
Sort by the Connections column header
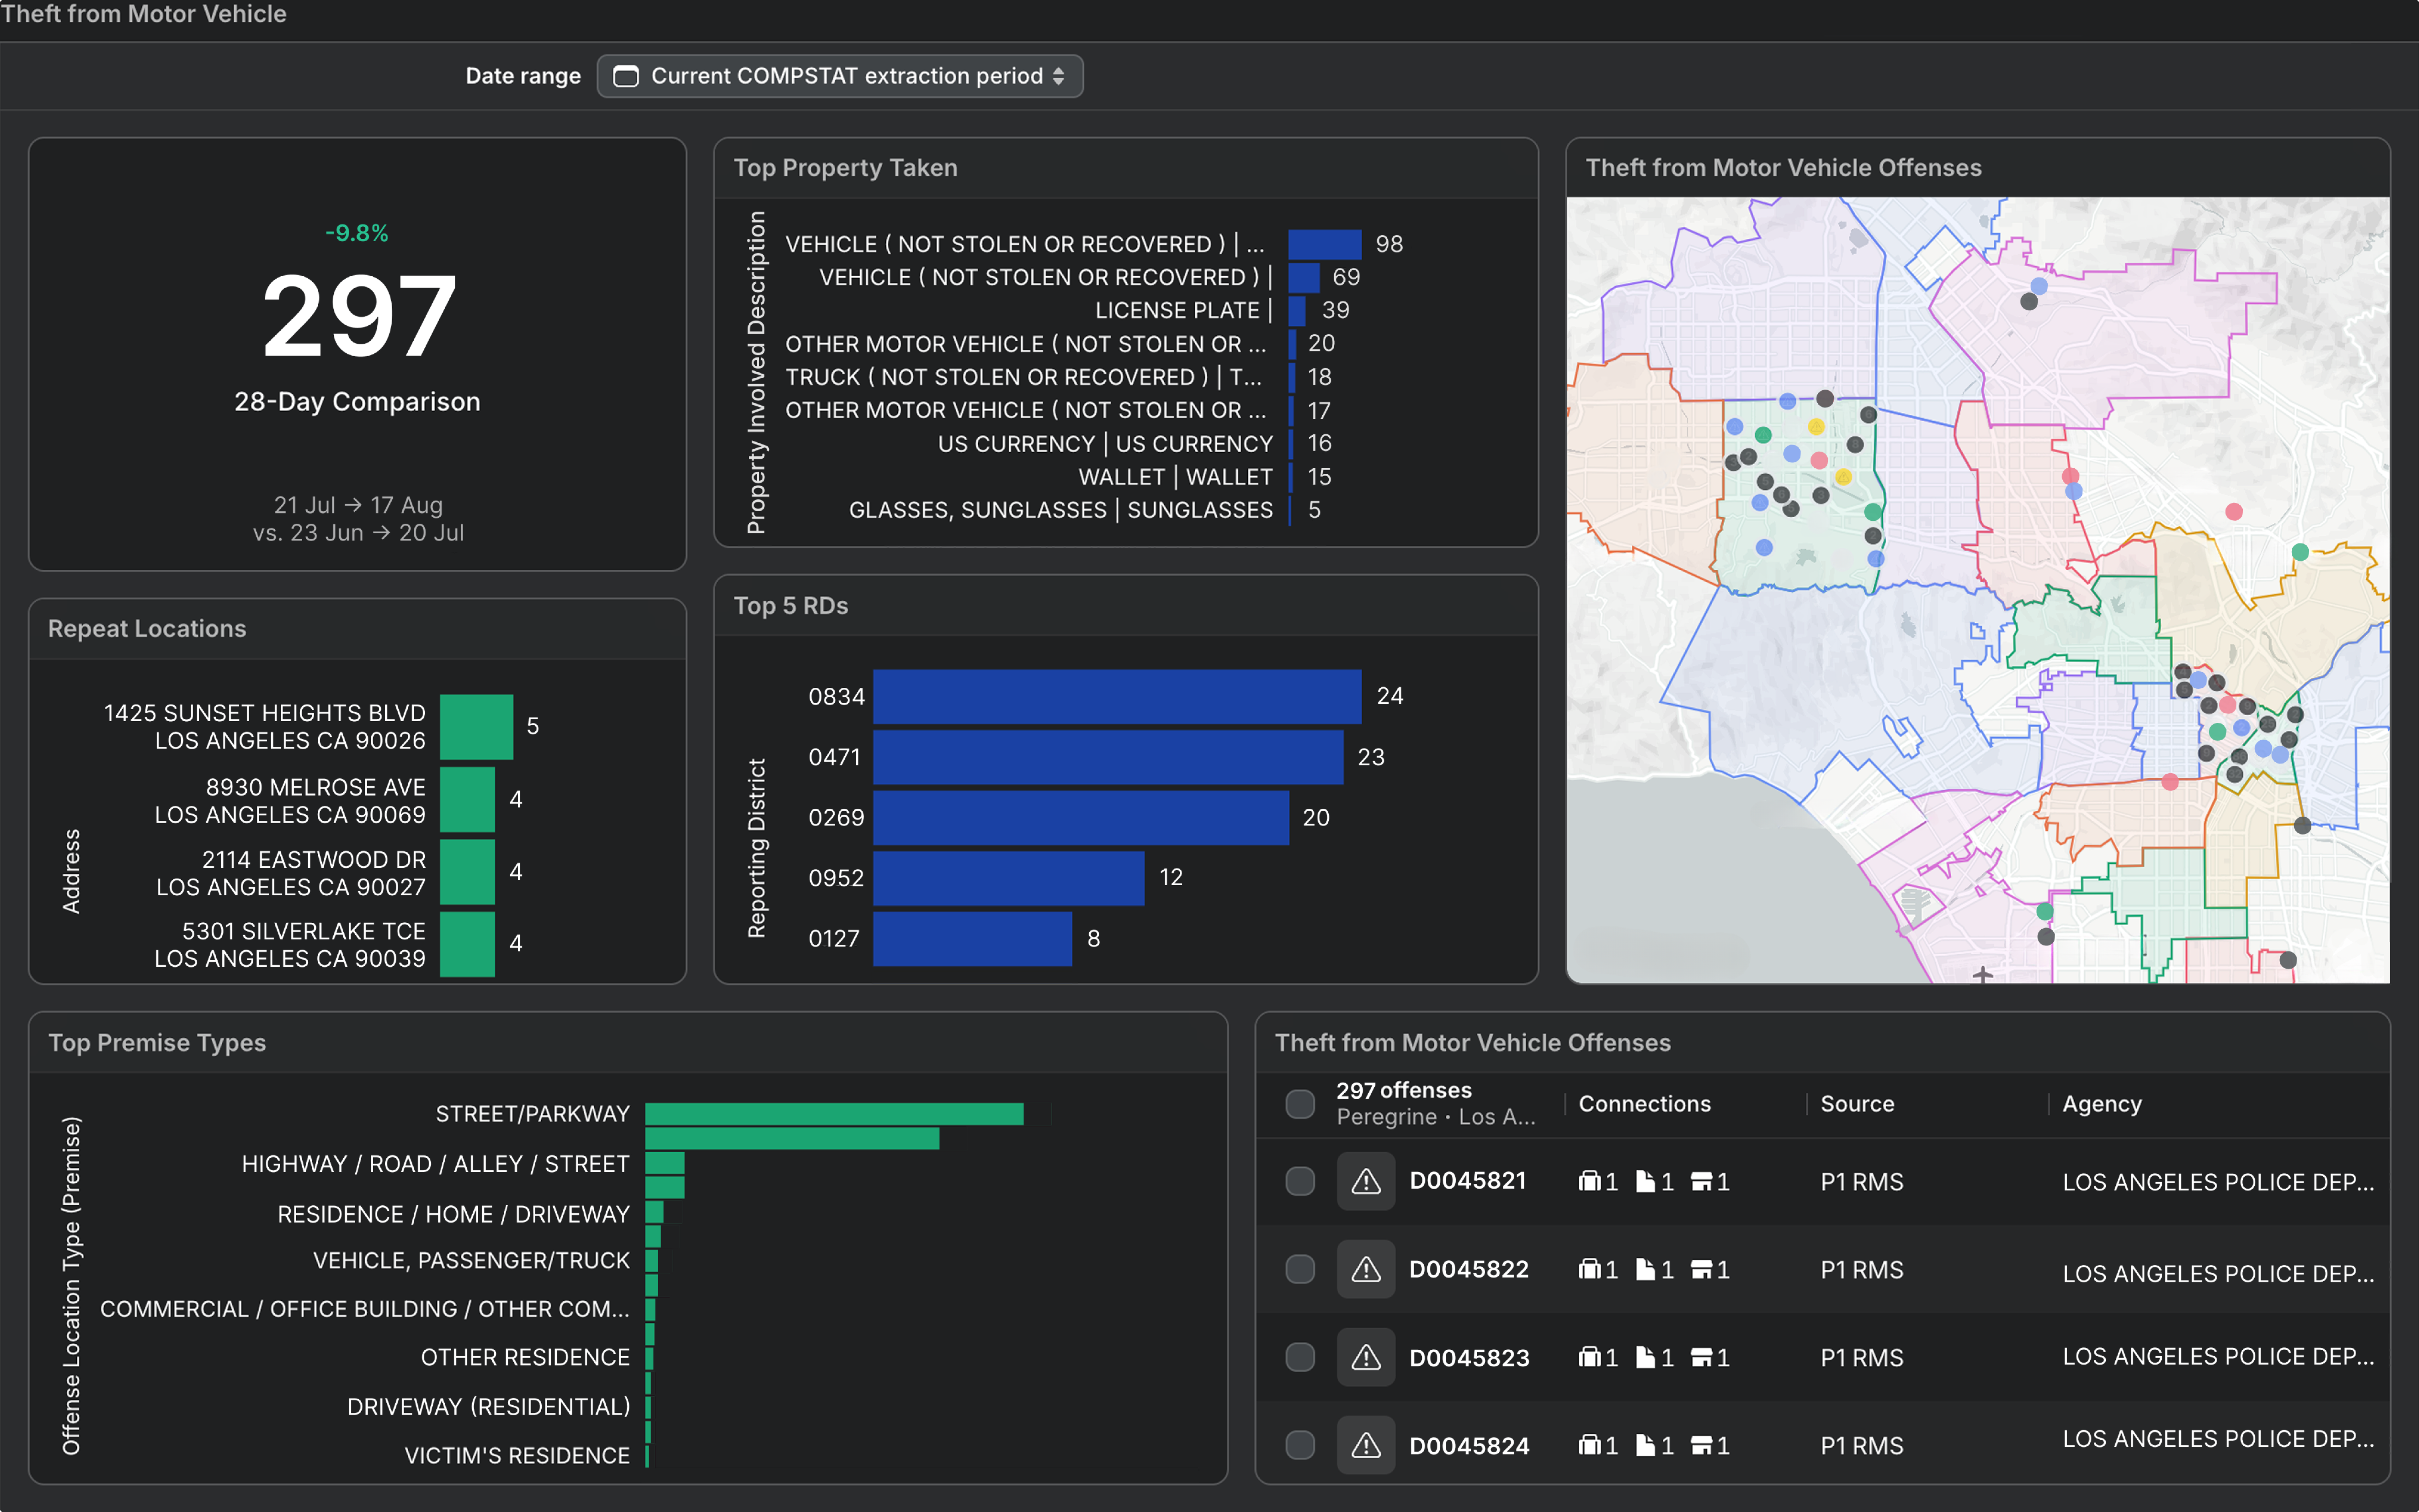tap(1645, 1104)
